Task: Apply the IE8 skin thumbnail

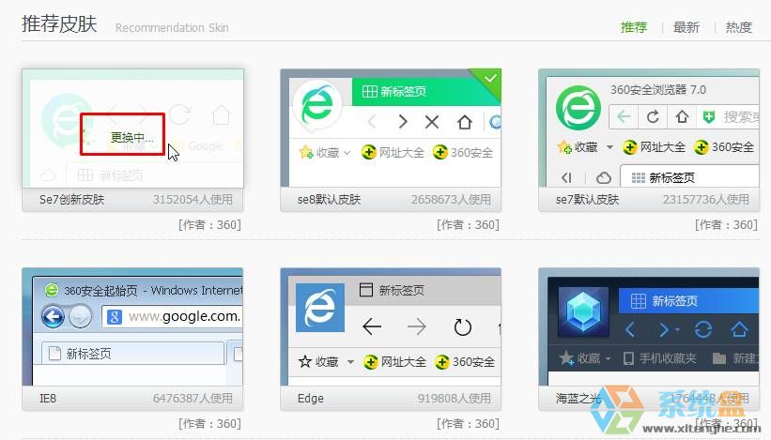Action: click(x=132, y=327)
